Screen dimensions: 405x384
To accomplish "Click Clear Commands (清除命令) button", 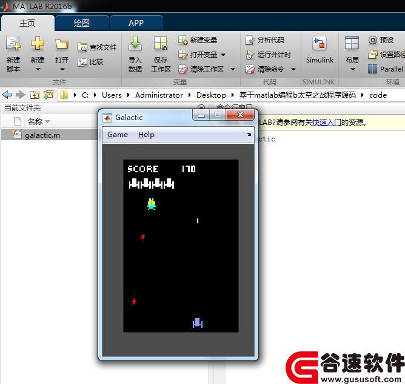I will pos(265,69).
